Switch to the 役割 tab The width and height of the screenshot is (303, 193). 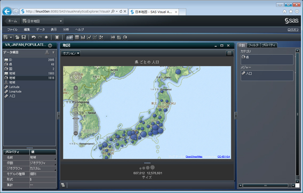[242, 45]
